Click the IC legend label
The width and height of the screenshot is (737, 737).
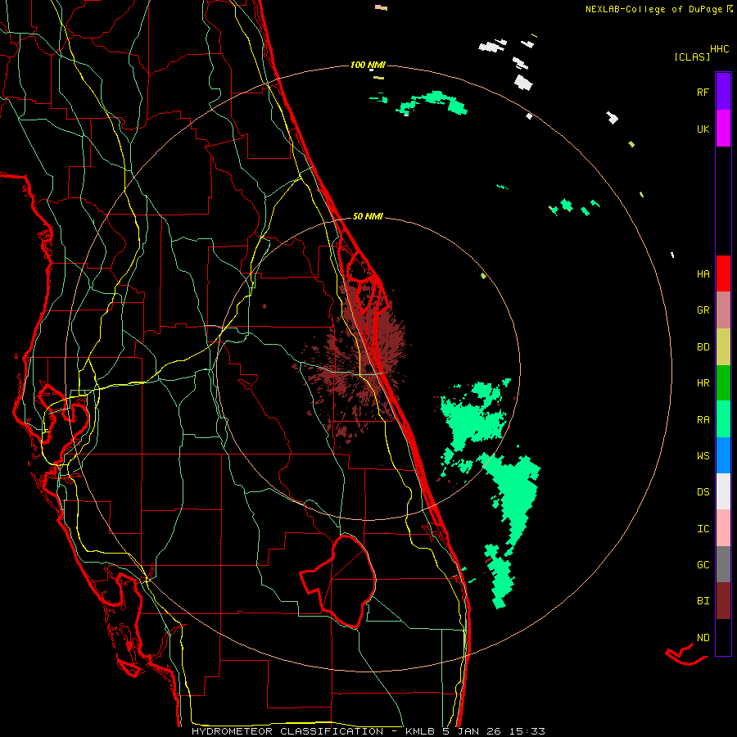(x=703, y=529)
